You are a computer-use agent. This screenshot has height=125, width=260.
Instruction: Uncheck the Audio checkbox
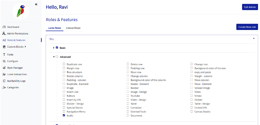(x=64, y=115)
